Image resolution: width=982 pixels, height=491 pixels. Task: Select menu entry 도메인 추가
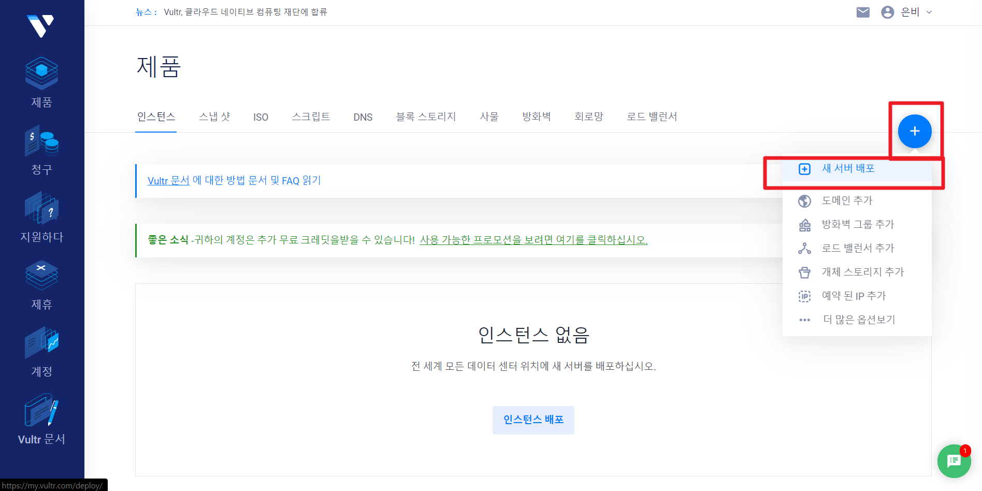[x=857, y=200]
